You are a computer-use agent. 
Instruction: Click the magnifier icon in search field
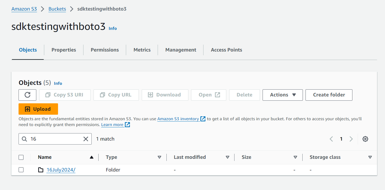pyautogui.click(x=24, y=139)
